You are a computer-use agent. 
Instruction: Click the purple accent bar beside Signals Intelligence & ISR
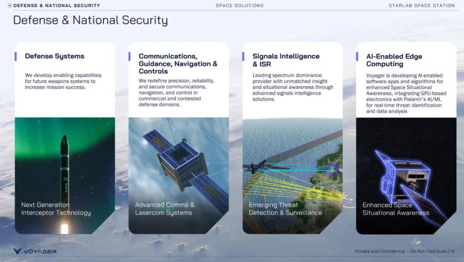pos(243,57)
